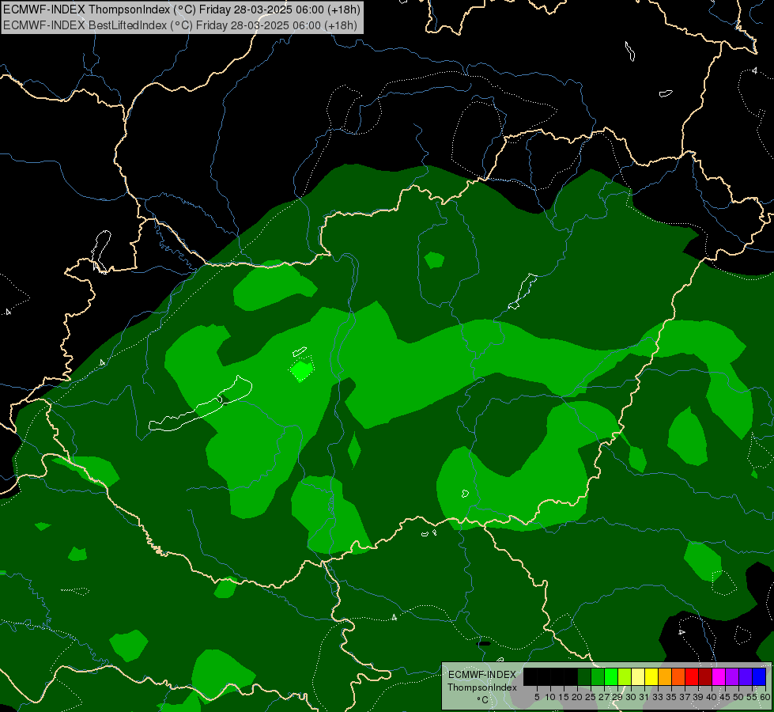Click the legend's 'ThompsonIndex' label

[482, 687]
